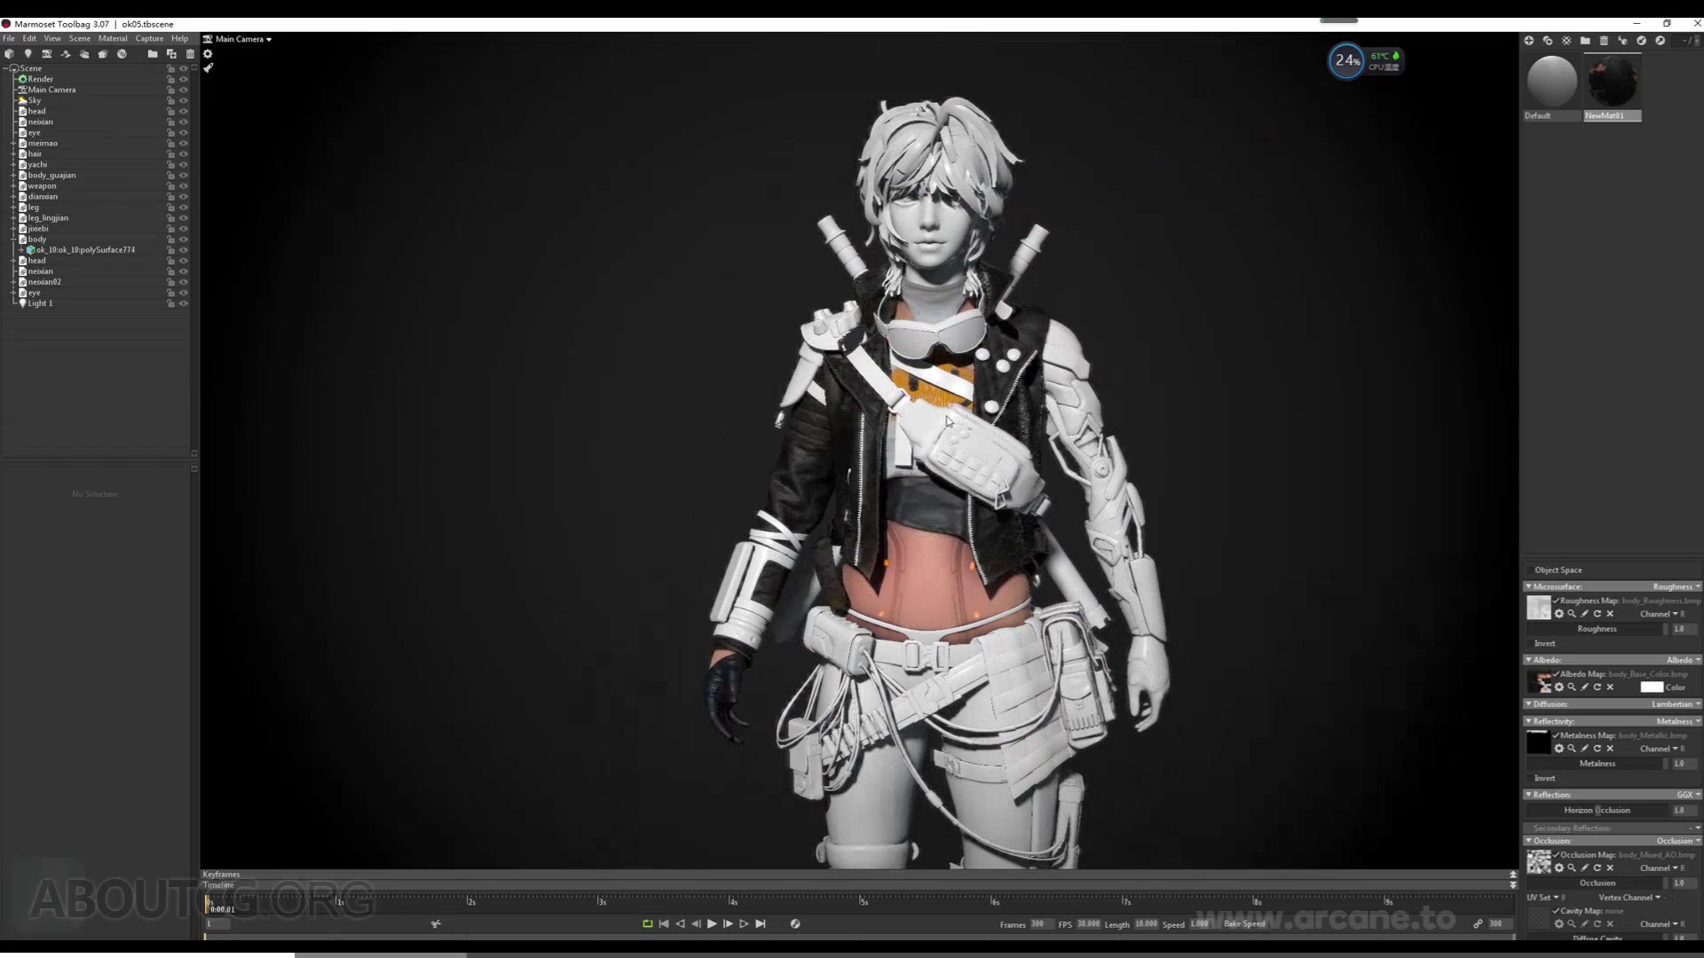
Task: Create new material with plus icon
Action: 1528,41
